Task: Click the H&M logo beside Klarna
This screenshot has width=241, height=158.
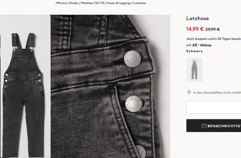Action: (x=194, y=45)
